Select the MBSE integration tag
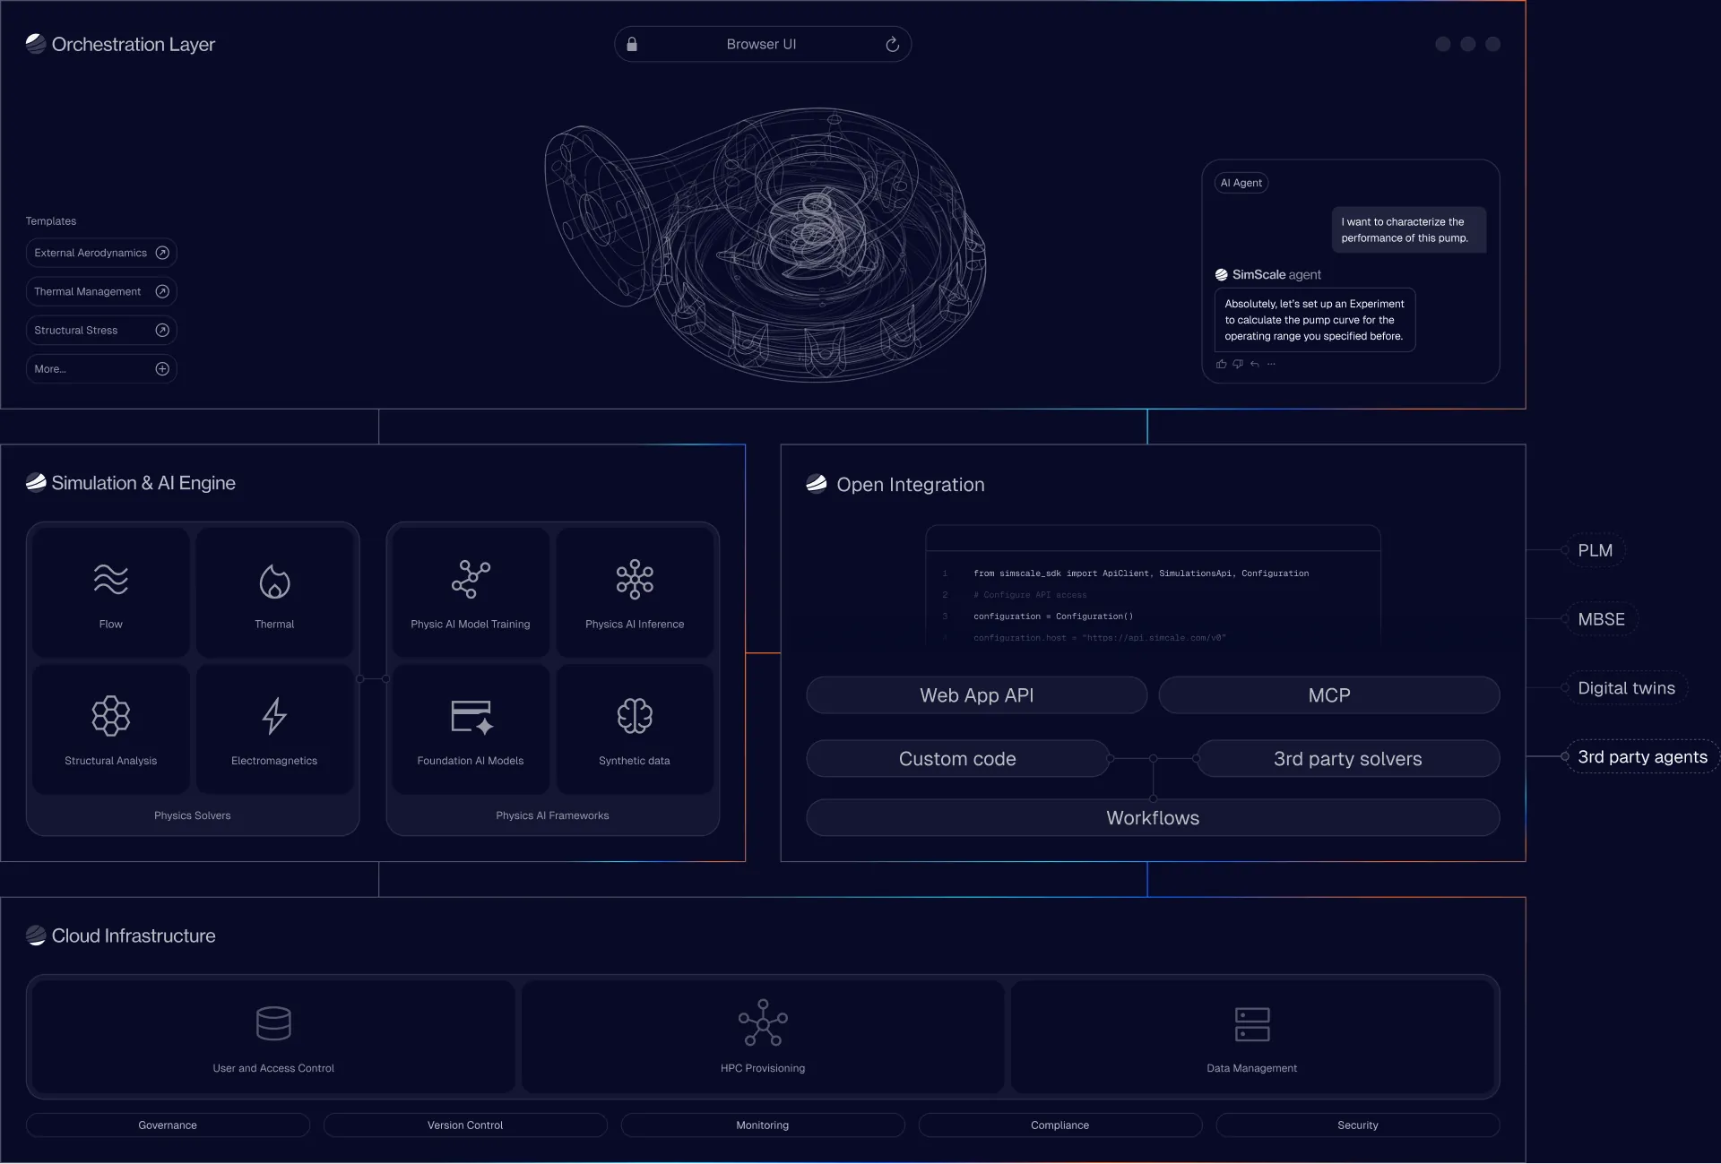This screenshot has height=1164, width=1721. (x=1602, y=619)
